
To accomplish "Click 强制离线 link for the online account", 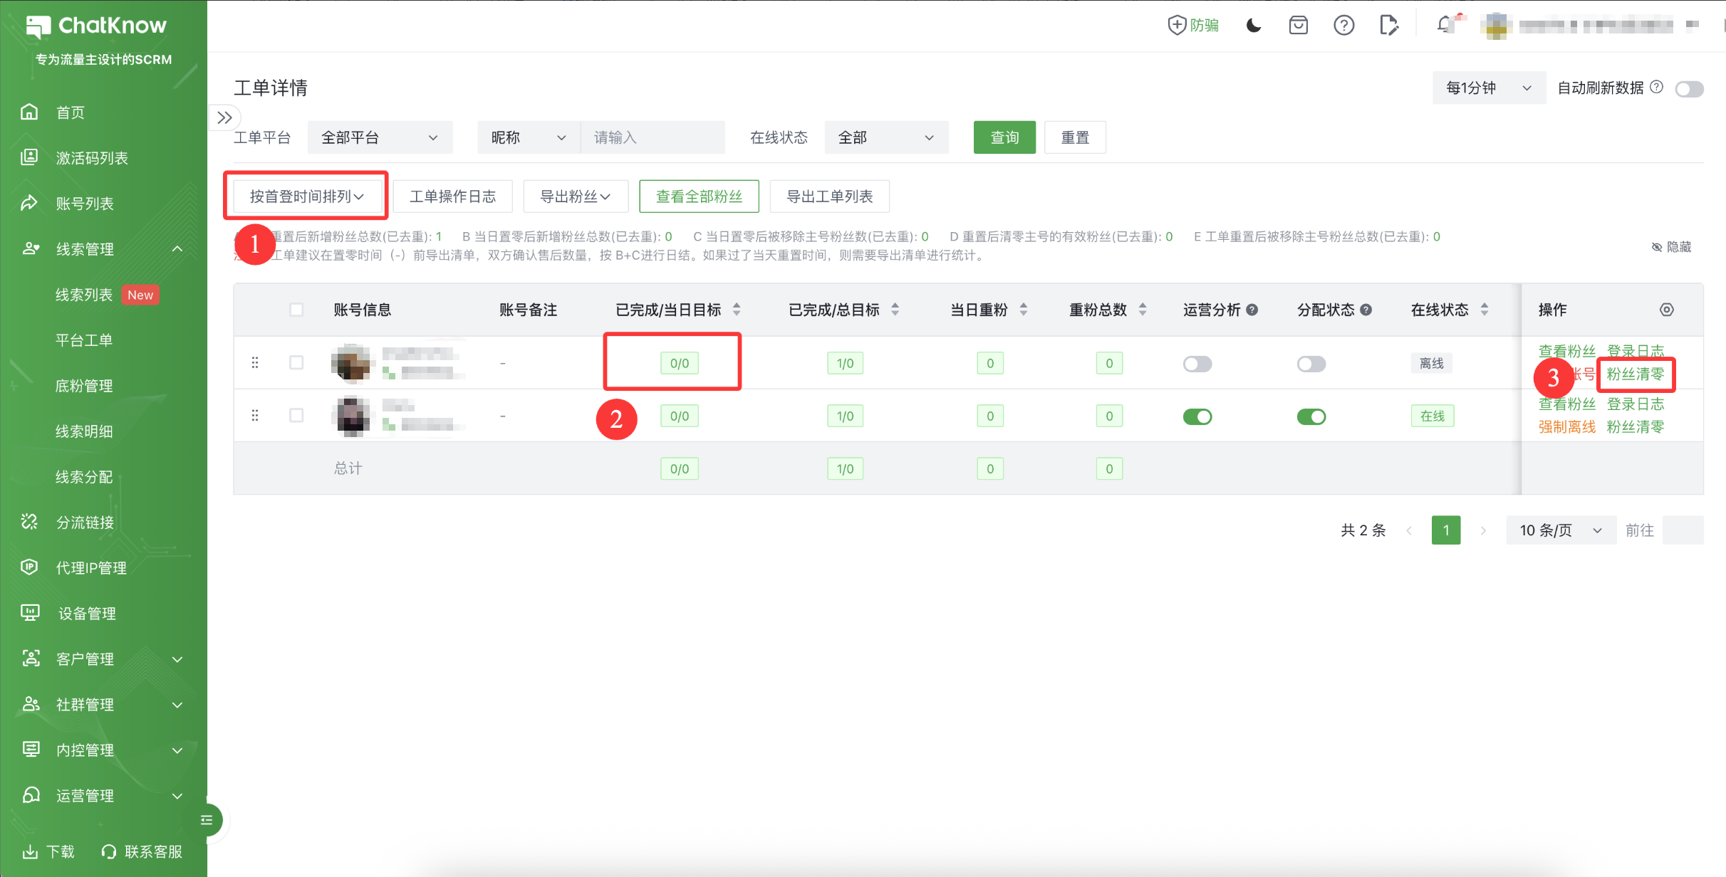I will pyautogui.click(x=1566, y=427).
